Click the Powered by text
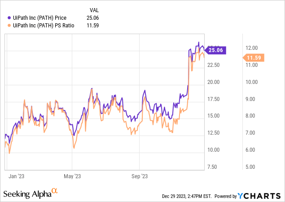Screen dimensions: 285x202 pyautogui.click(x=226, y=197)
